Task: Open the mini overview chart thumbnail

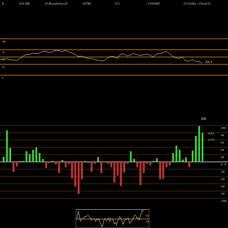Action: 113,218
